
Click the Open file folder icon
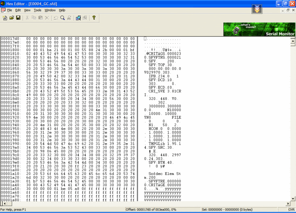tap(11, 18)
